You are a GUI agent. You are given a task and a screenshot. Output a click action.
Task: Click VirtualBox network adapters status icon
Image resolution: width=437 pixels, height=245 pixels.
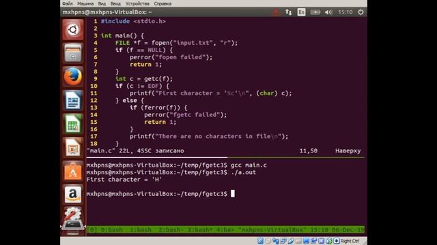point(284,241)
